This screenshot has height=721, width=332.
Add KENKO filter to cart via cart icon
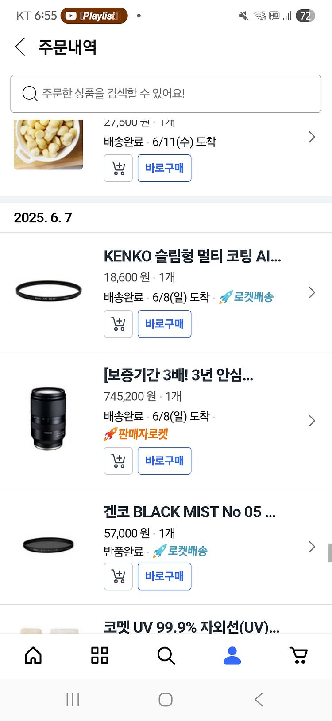118,324
